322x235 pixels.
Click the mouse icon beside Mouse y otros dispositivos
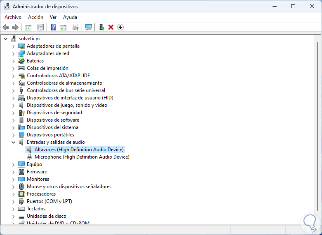(21, 187)
